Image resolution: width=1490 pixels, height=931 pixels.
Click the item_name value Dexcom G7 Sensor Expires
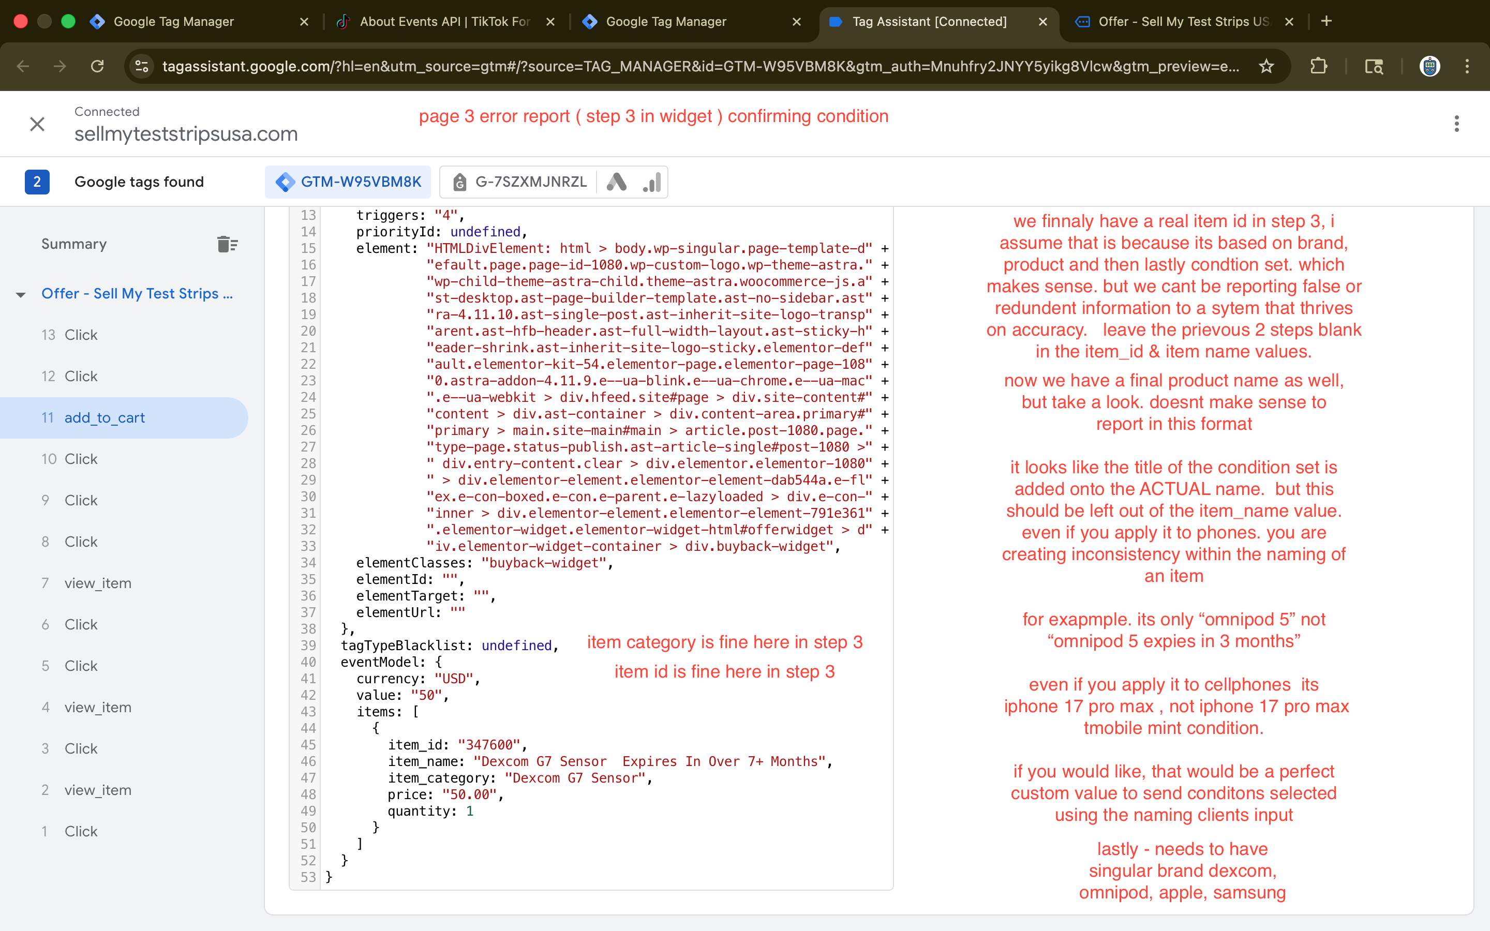[649, 762]
